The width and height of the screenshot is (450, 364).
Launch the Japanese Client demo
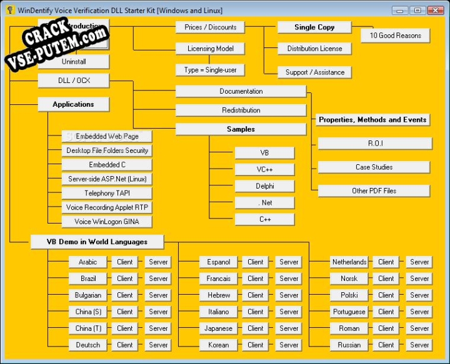coord(256,329)
